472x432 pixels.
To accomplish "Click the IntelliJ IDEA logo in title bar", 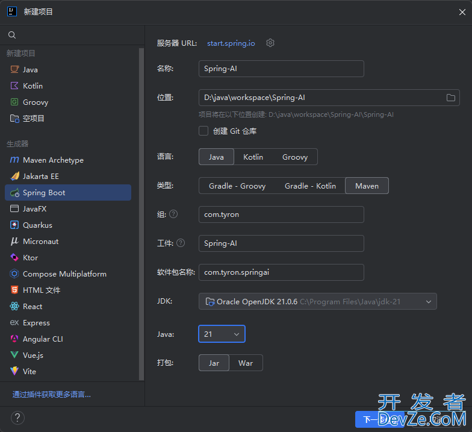I will coord(12,12).
